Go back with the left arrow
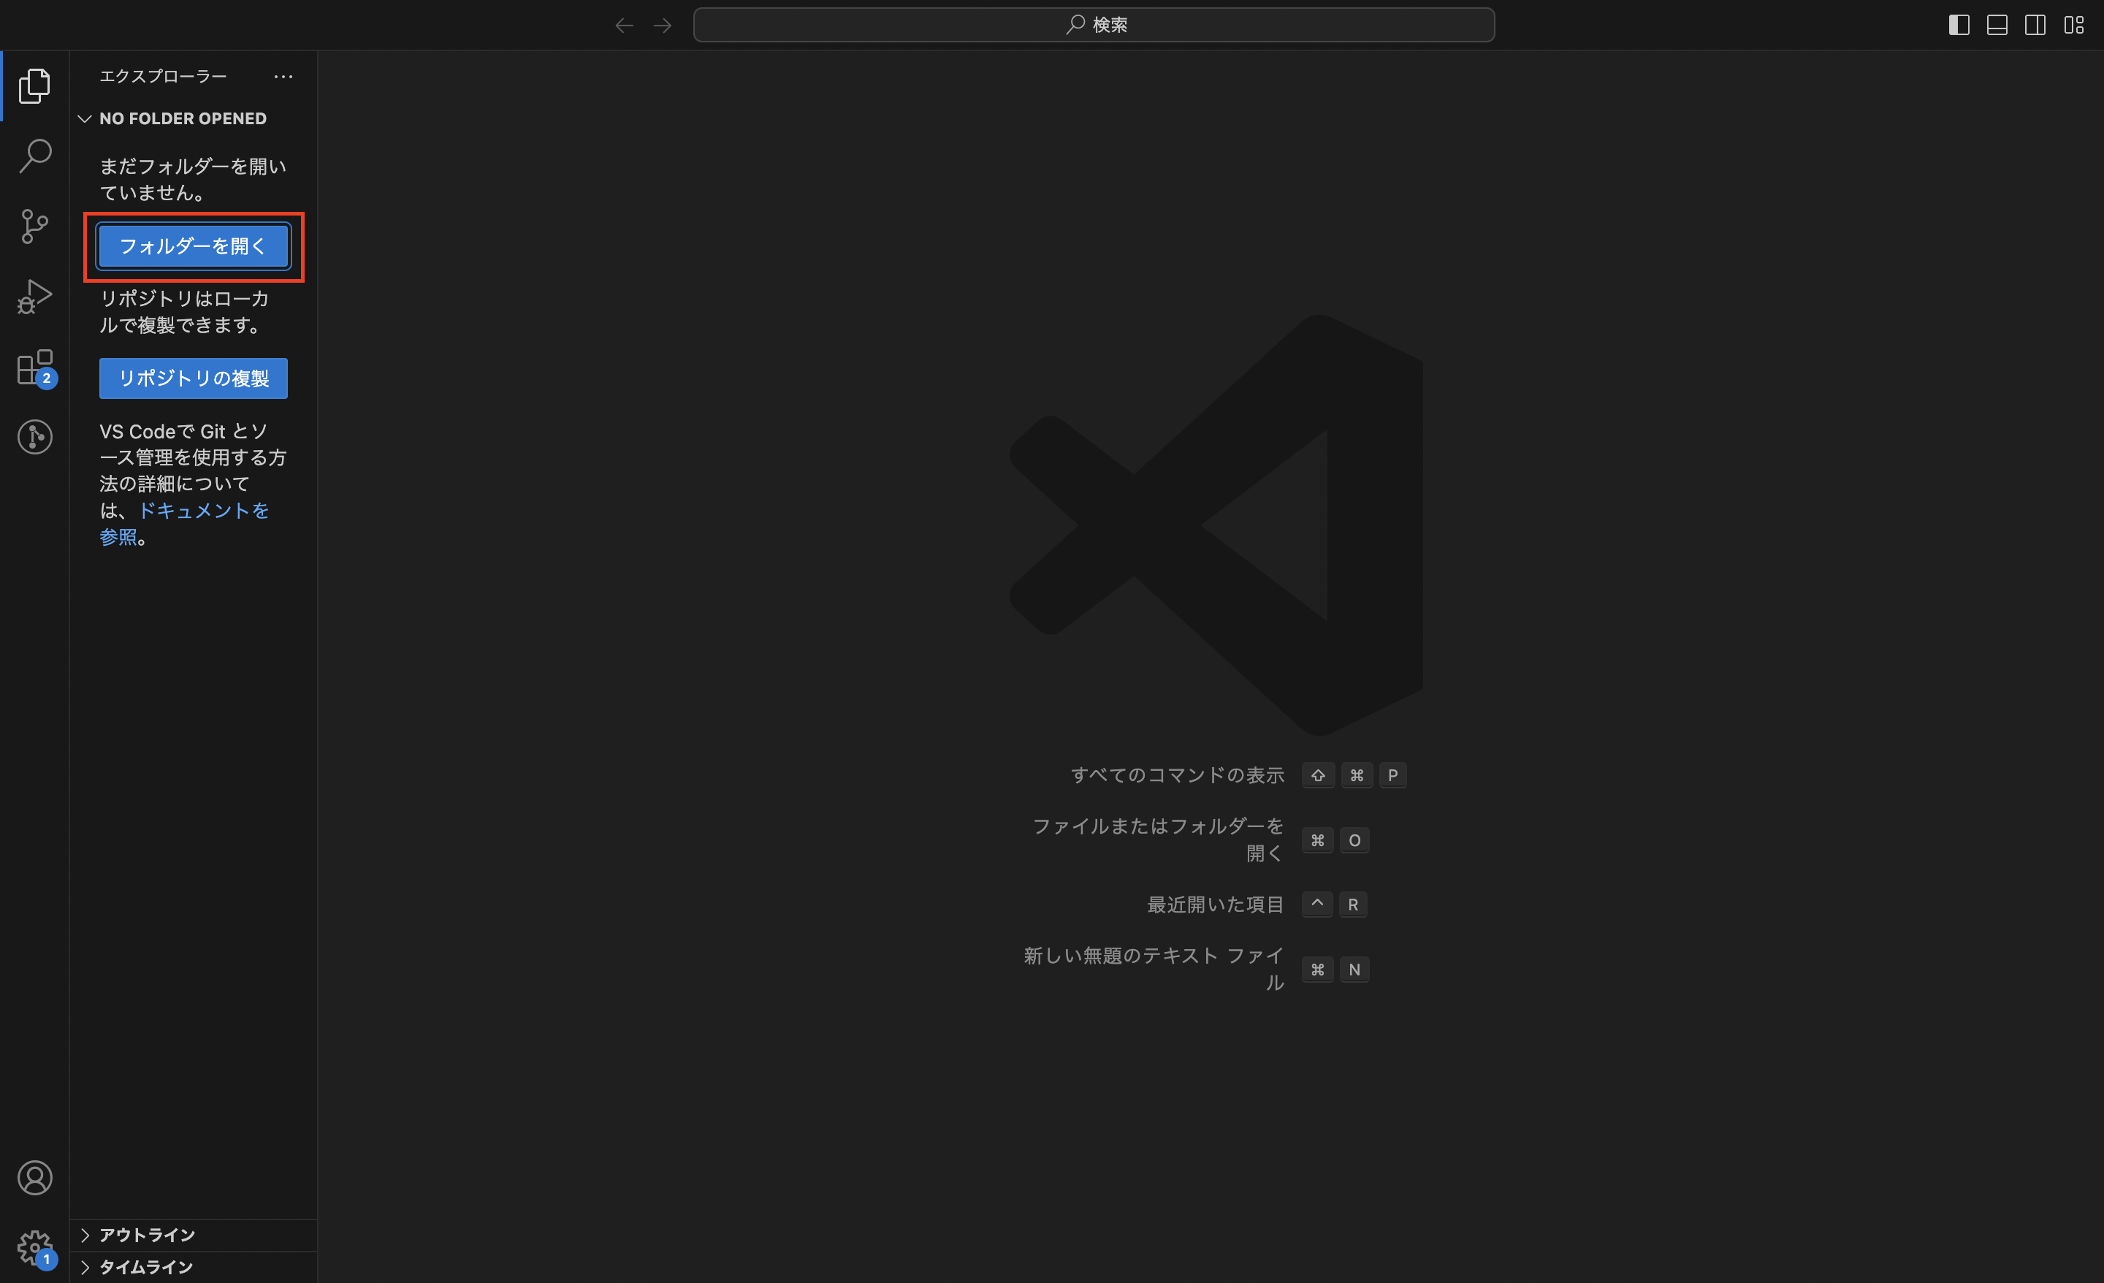The height and width of the screenshot is (1283, 2104). click(x=624, y=26)
